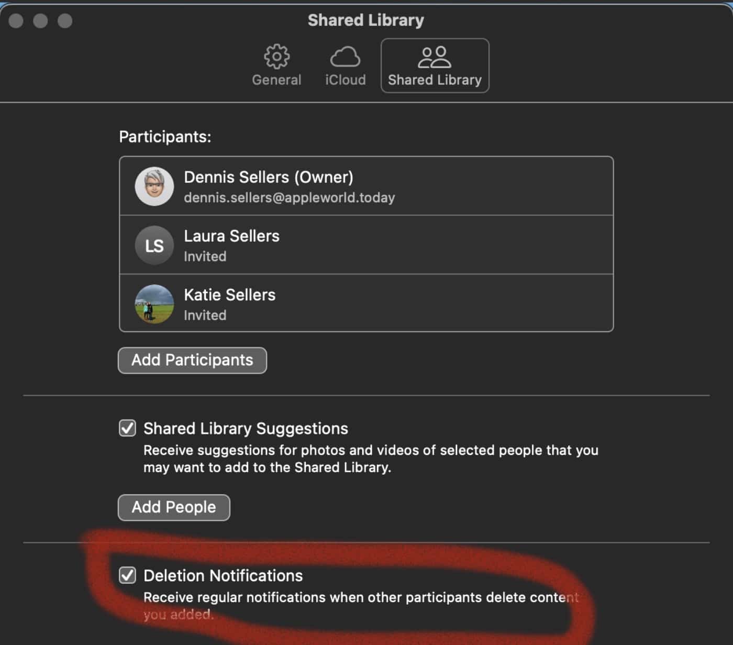Screen dimensions: 733x645
Task: Close the Shared Library window
Action: (16, 21)
